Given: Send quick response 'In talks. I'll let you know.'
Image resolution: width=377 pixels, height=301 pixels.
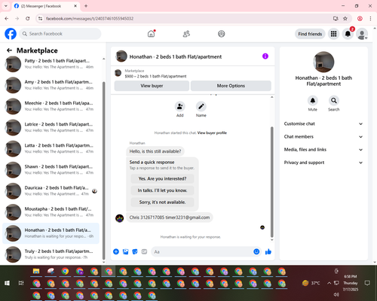Looking at the screenshot, I should click(x=162, y=190).
